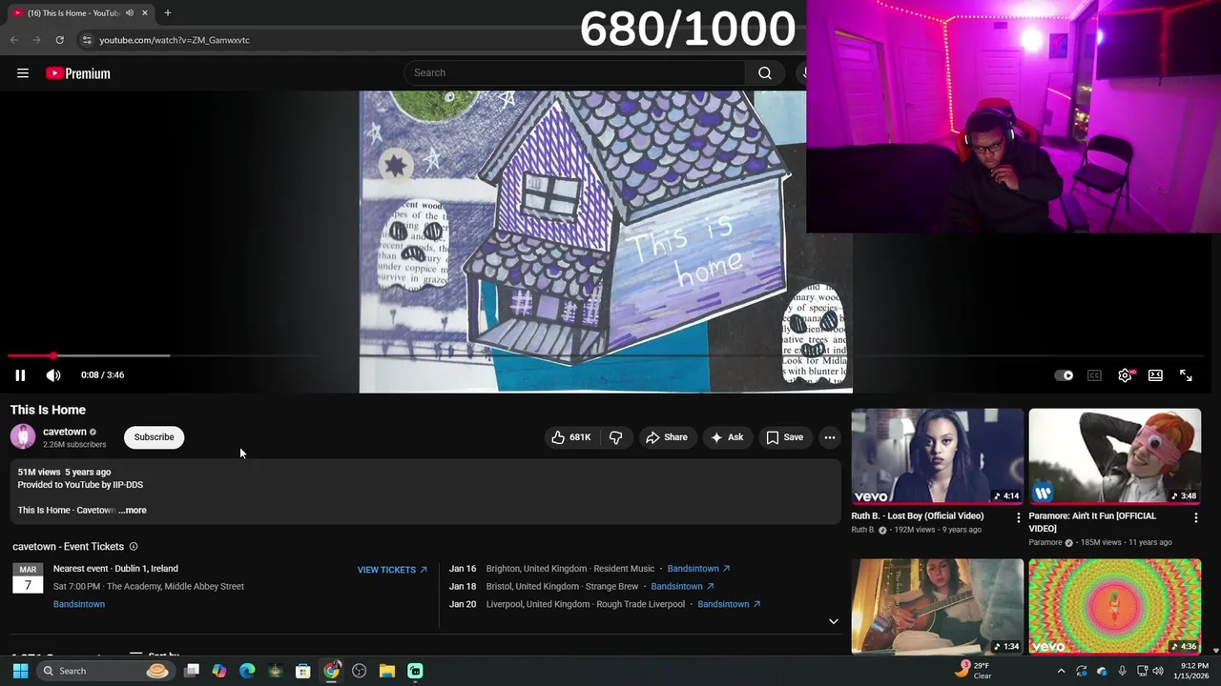Screen dimensions: 1221x686
Task: Like the video with 681K likes
Action: point(570,437)
